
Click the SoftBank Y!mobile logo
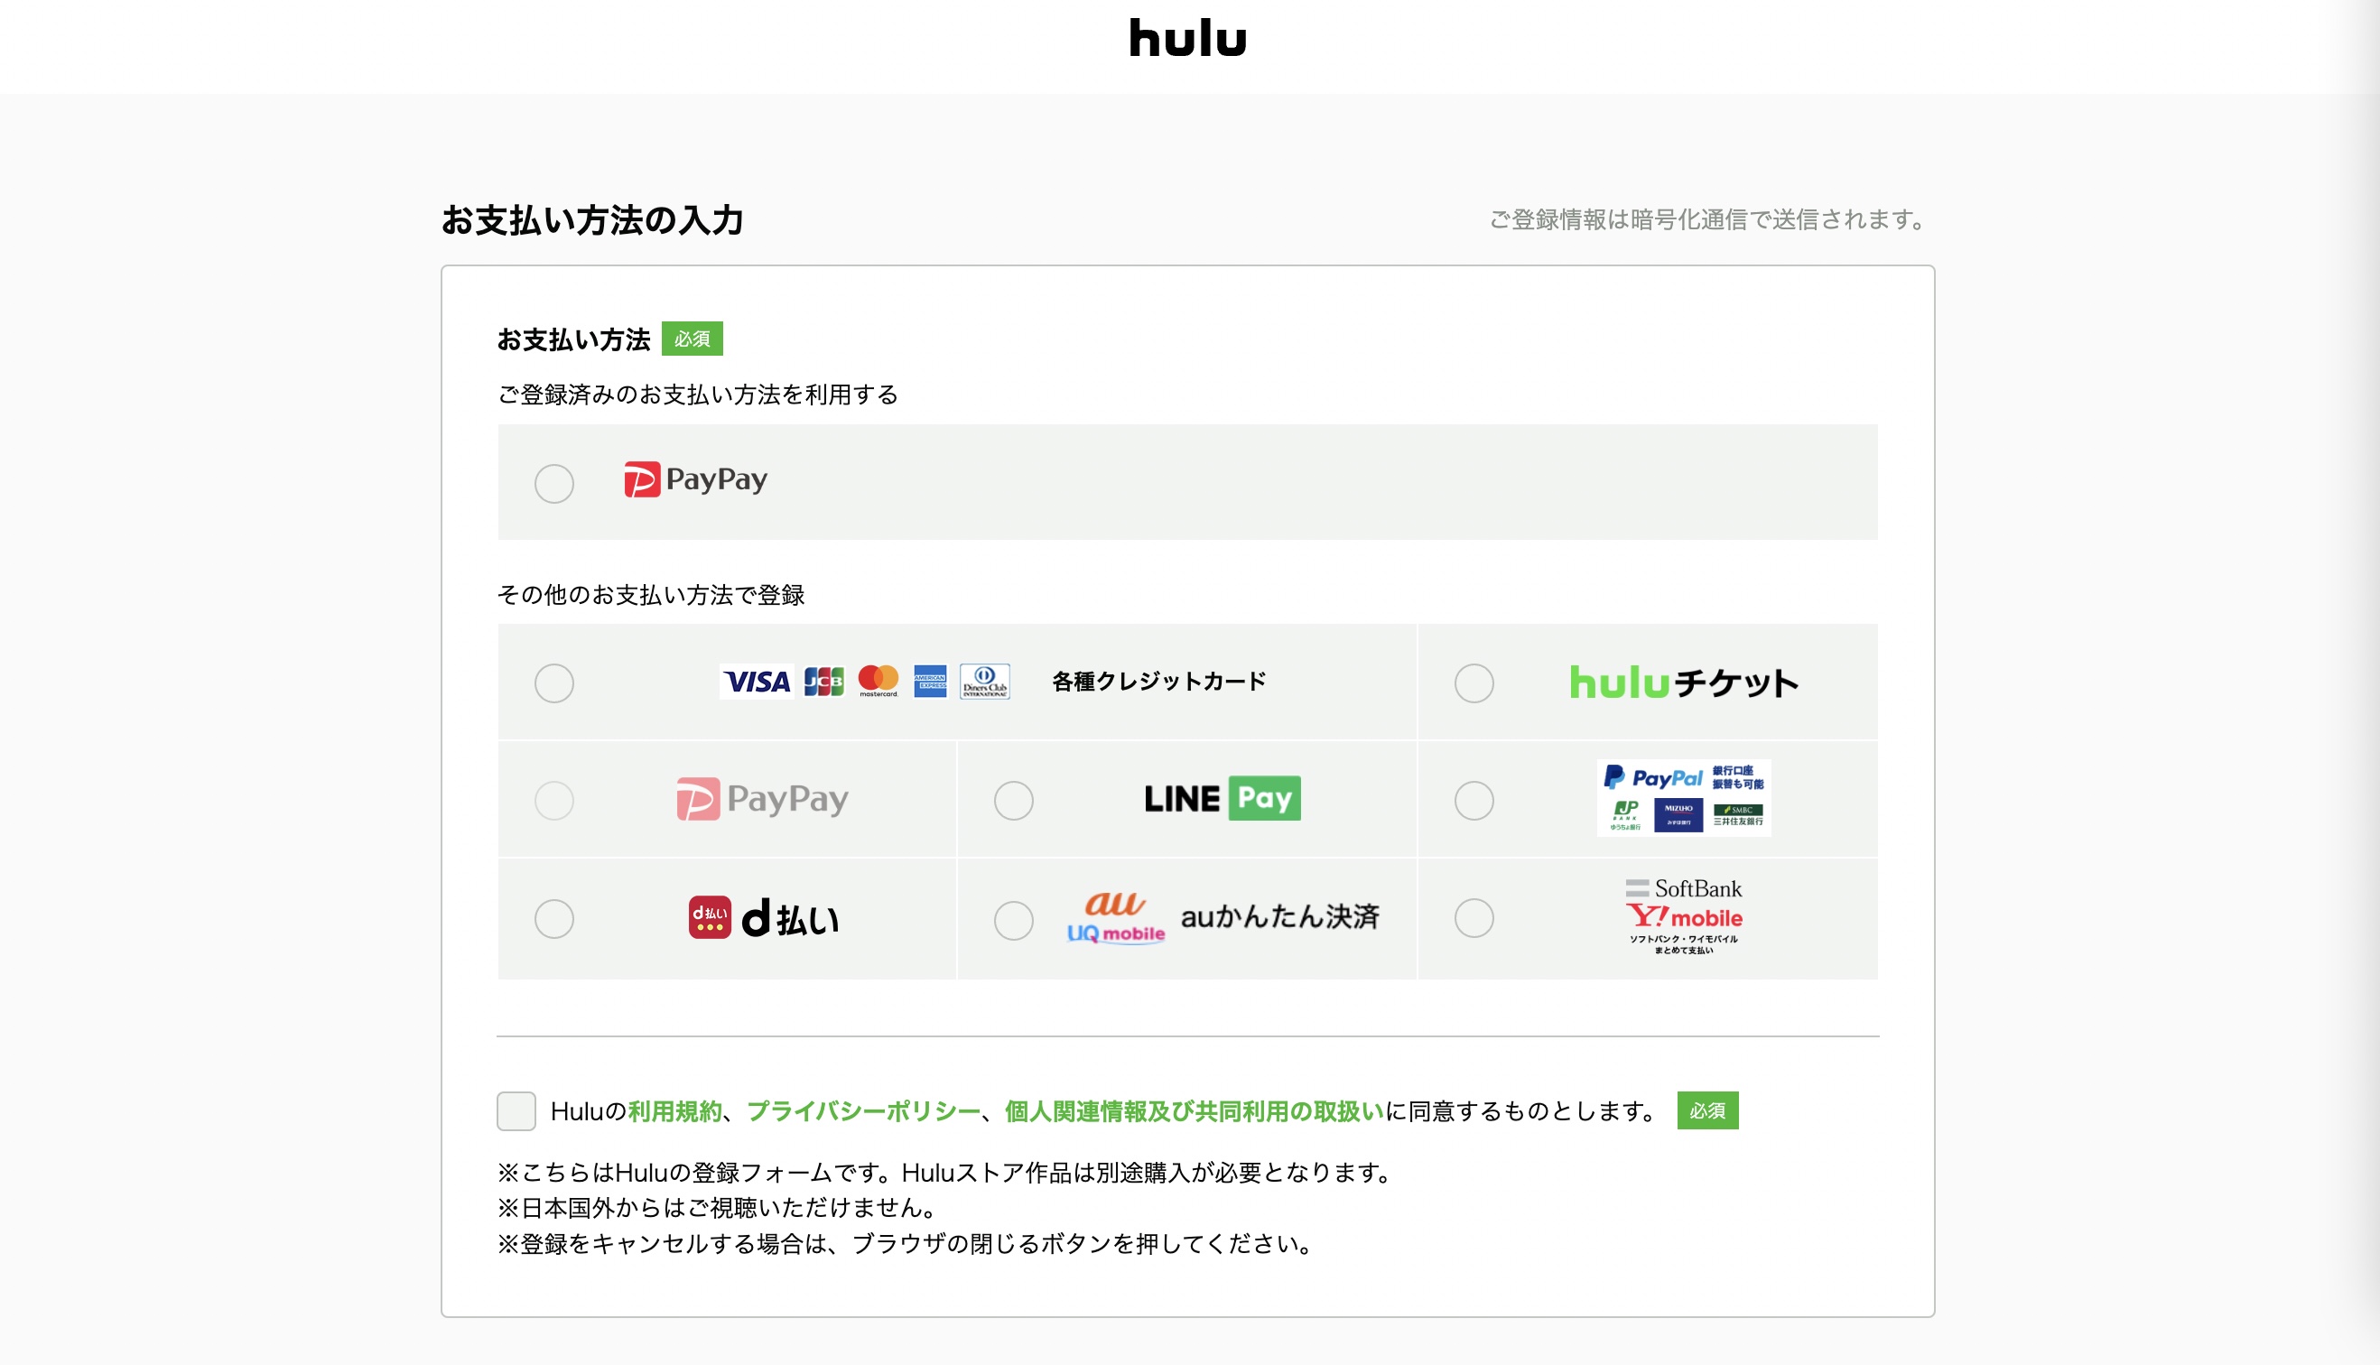pyautogui.click(x=1684, y=917)
